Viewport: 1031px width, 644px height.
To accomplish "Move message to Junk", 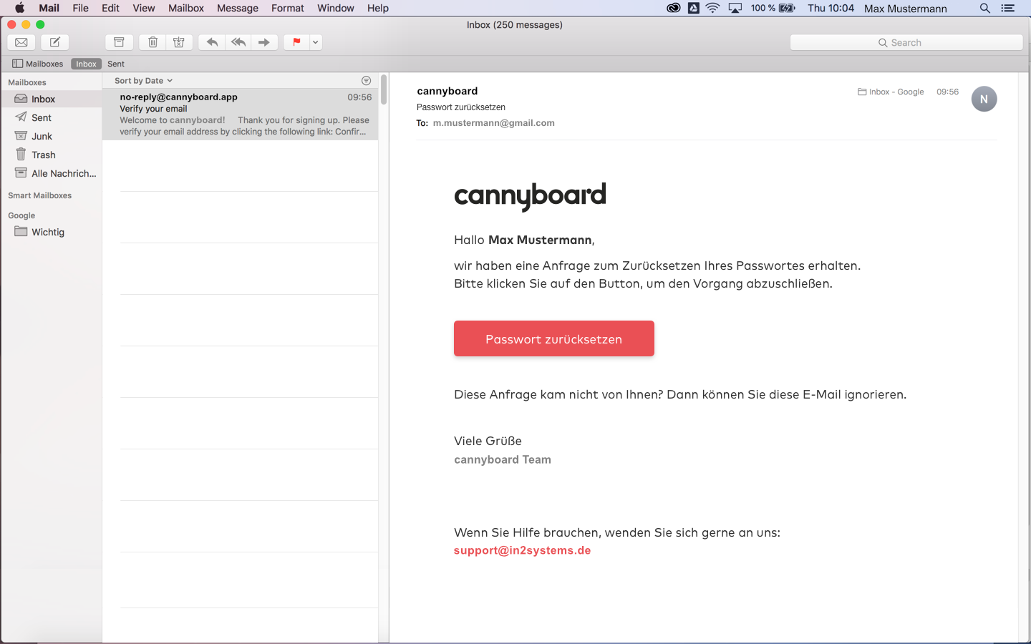I will (x=179, y=42).
